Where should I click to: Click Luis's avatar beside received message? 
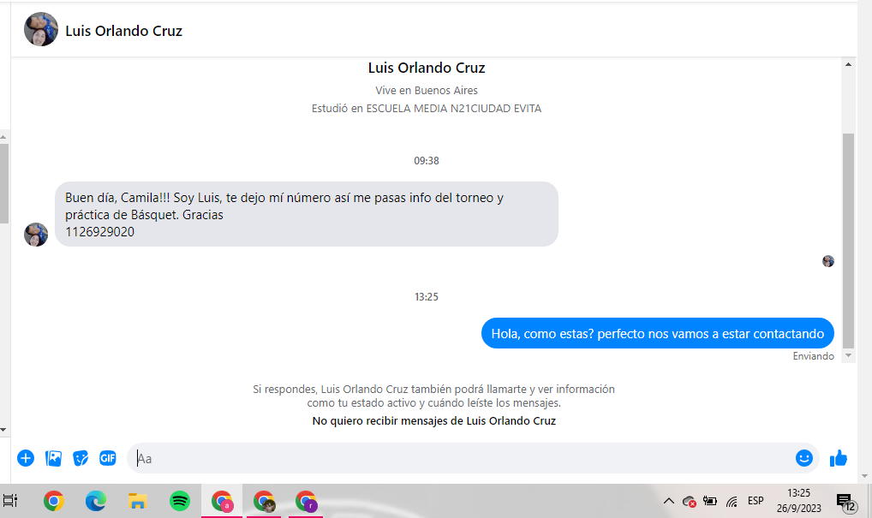pyautogui.click(x=36, y=235)
